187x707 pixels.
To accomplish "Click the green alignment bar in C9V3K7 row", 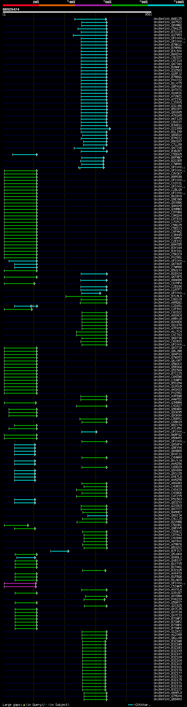I will pos(21,174).
